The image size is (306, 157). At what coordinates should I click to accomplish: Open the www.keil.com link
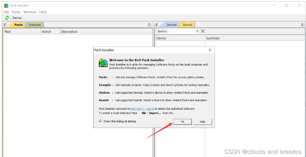pyautogui.click(x=142, y=109)
